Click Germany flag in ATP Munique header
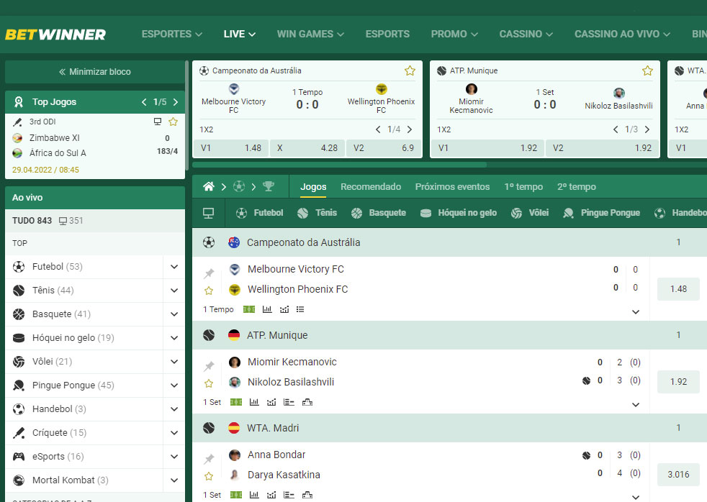The image size is (707, 502). tap(234, 335)
